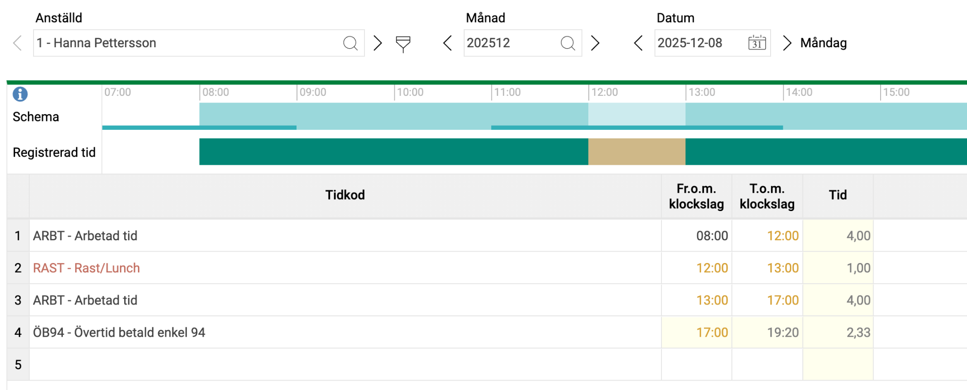
Task: Step back to previous date
Action: (638, 43)
